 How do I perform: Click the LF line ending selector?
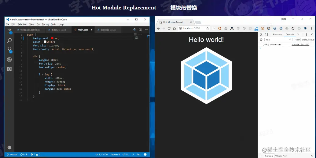tap(133, 154)
